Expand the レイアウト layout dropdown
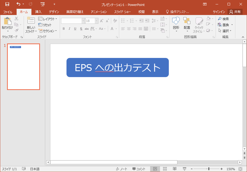 (48, 19)
